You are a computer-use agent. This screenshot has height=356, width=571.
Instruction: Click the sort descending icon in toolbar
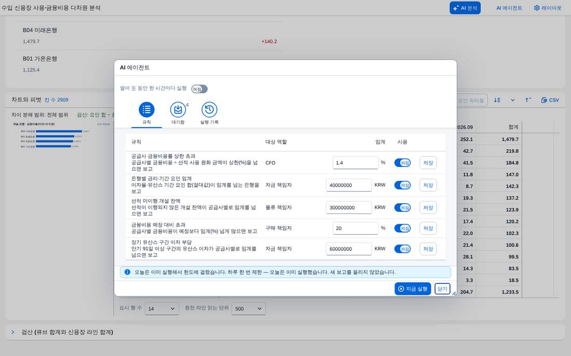tap(497, 100)
